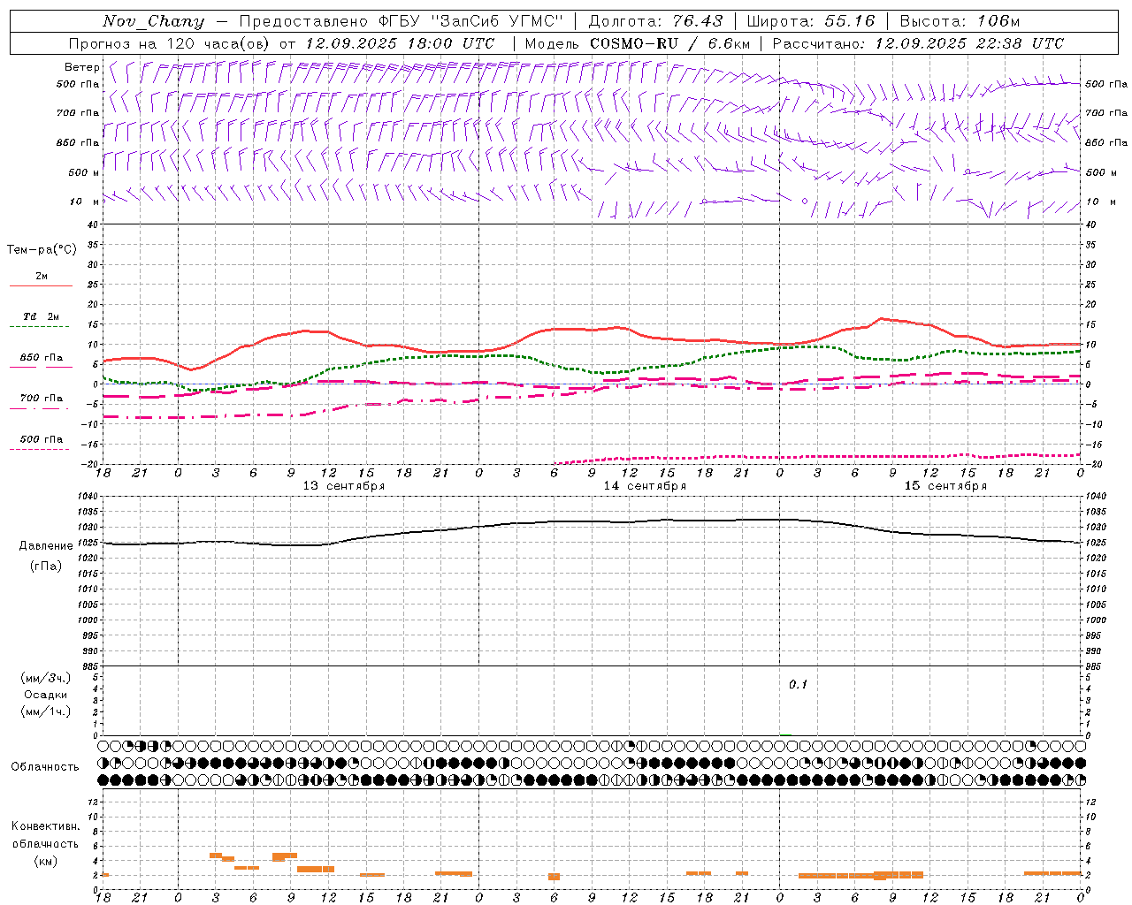Click the 0.1 precipitation value
This screenshot has height=905, width=1132.
pyautogui.click(x=799, y=685)
